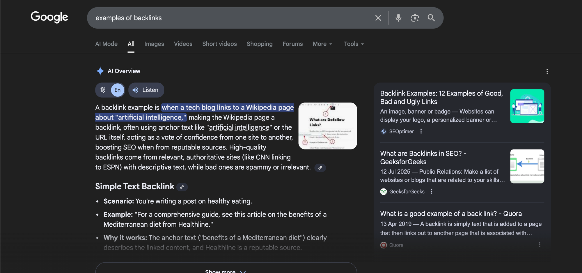Viewport: 582px width, 273px height.
Task: Click the Google logo to return home
Action: pos(49,17)
